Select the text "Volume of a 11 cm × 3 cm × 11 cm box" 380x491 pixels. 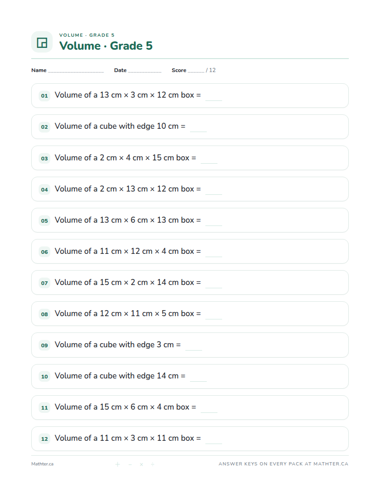click(x=124, y=438)
